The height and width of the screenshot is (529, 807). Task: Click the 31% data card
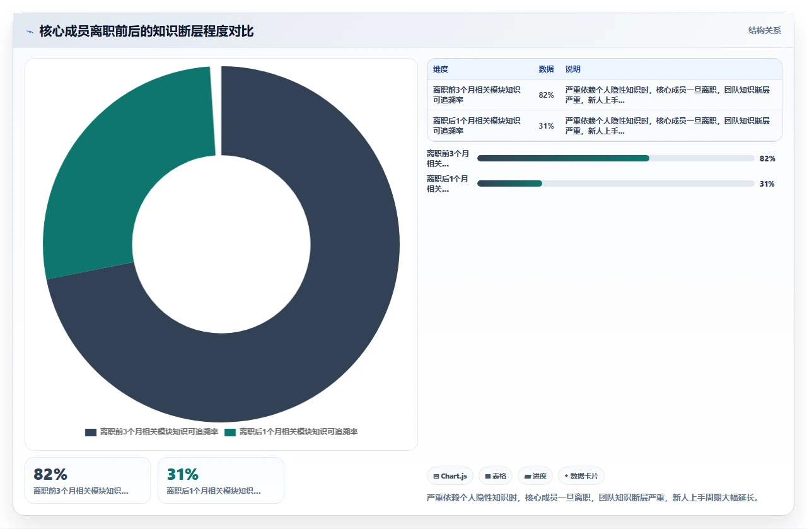(221, 480)
